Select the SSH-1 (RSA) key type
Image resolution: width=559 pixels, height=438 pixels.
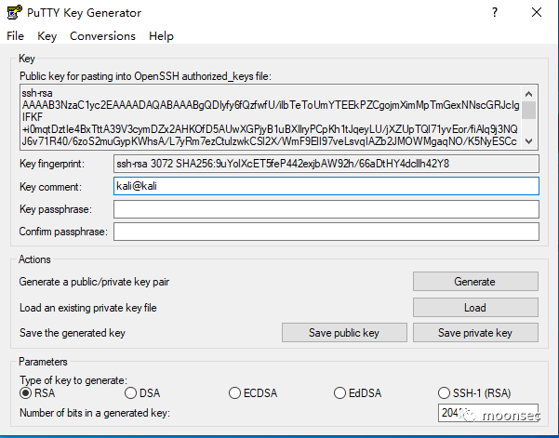pos(474,393)
